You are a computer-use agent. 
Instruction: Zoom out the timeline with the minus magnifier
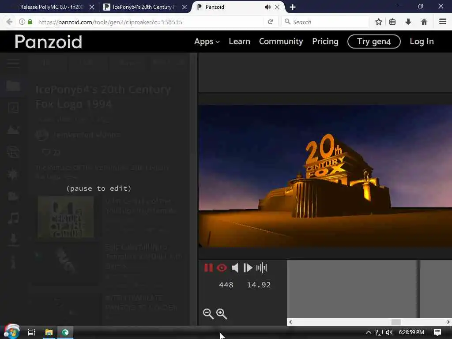click(208, 314)
